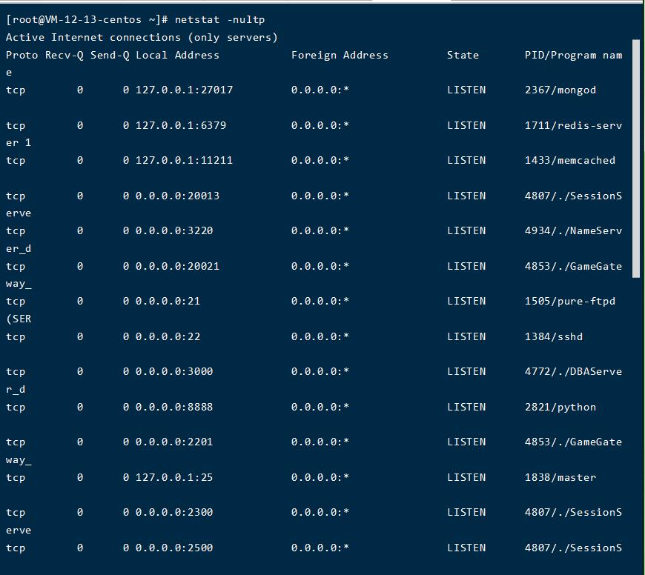Click the Local Address column header
Screen dimensions: 645x575
coord(177,55)
